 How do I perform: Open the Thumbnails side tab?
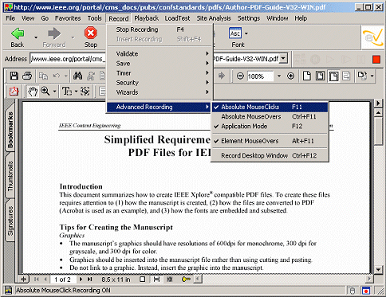10,176
